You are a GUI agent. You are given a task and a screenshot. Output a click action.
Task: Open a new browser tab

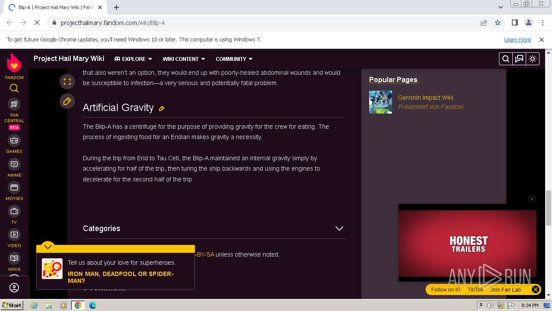(x=116, y=7)
